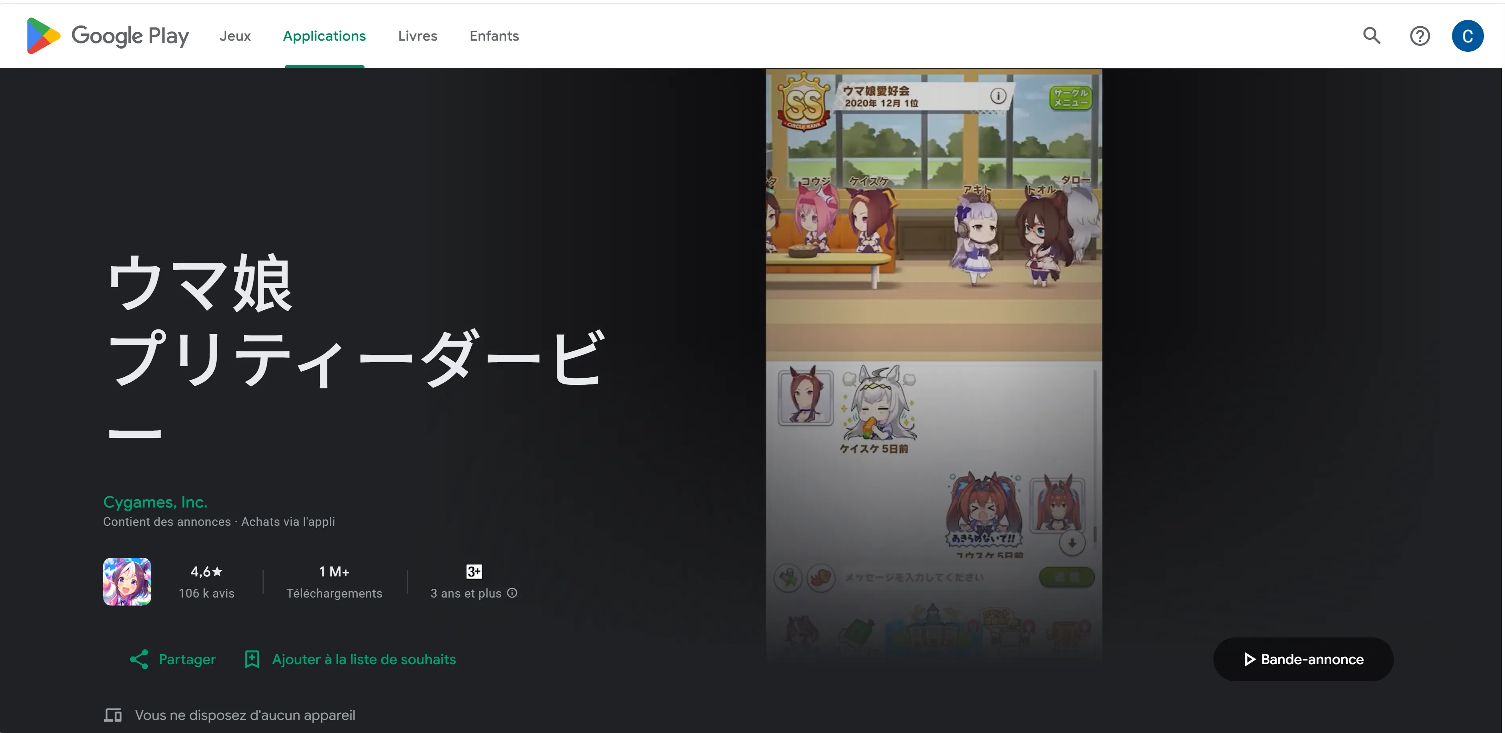Open the 4,6 star rating reviews
Image resolution: width=1505 pixels, height=733 pixels.
[x=206, y=581]
